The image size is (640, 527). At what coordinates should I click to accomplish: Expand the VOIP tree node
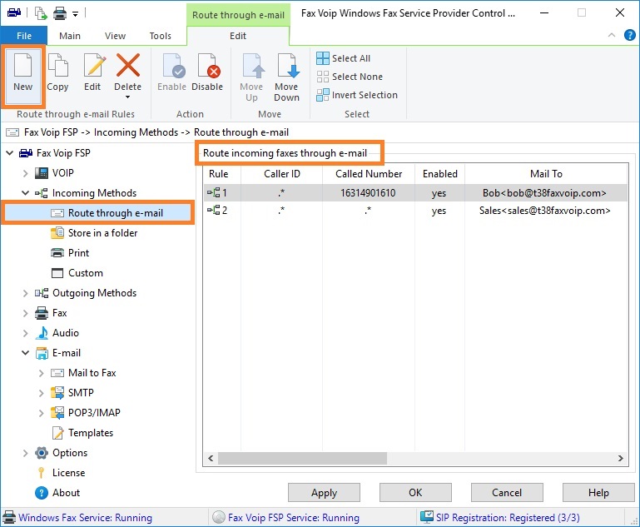click(25, 173)
